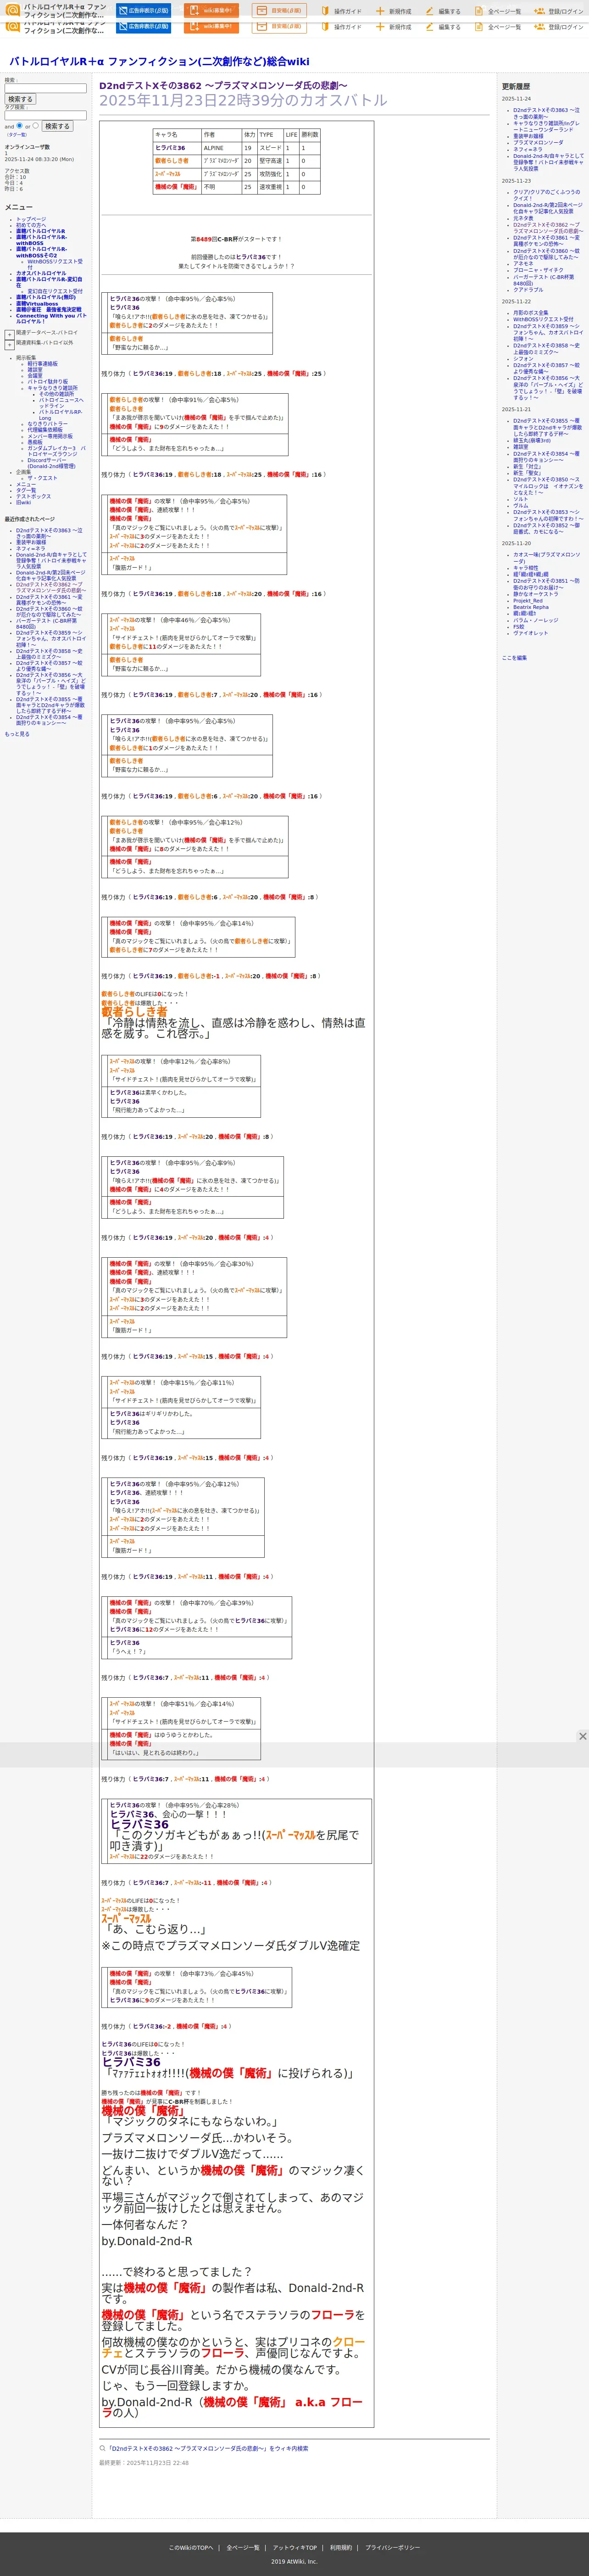
Task: Open シフォン link in update history
Action: click(x=522, y=358)
